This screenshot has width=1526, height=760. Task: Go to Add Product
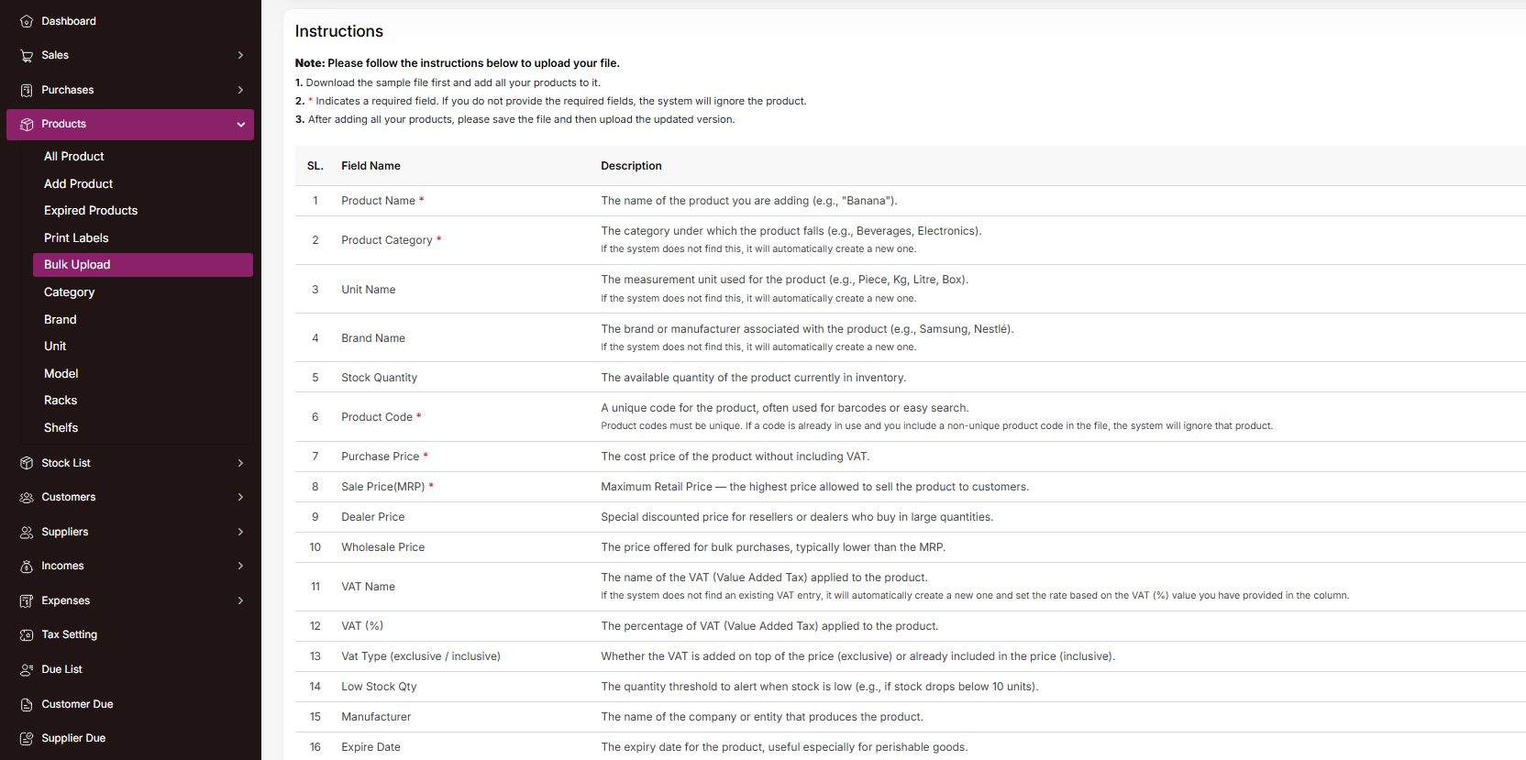tap(79, 184)
